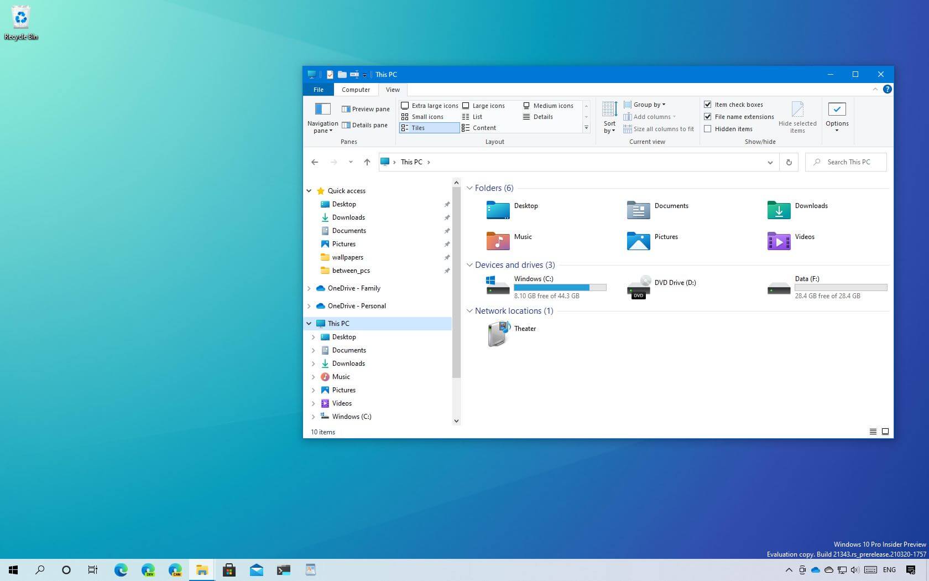Click the Windows (C:) storage usage bar
This screenshot has height=581, width=929.
pyautogui.click(x=560, y=287)
